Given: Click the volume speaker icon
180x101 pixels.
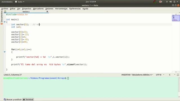Looking at the screenshot, I should point(171,2).
